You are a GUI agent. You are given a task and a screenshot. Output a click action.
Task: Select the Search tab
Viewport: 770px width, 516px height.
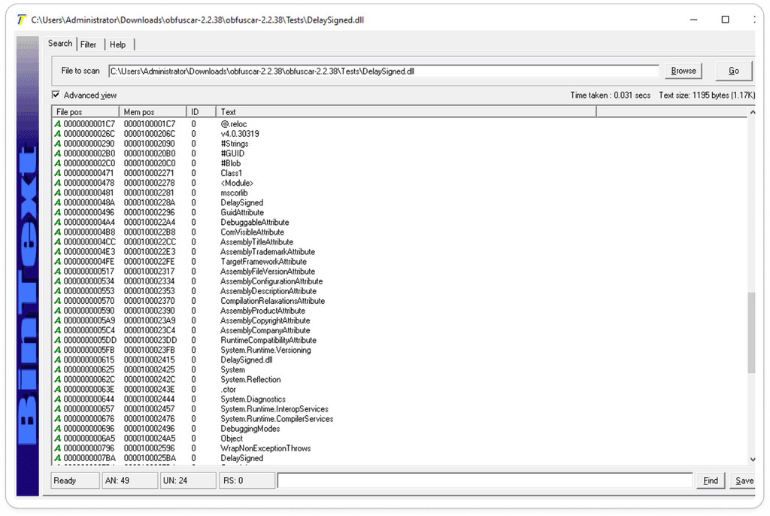click(59, 44)
